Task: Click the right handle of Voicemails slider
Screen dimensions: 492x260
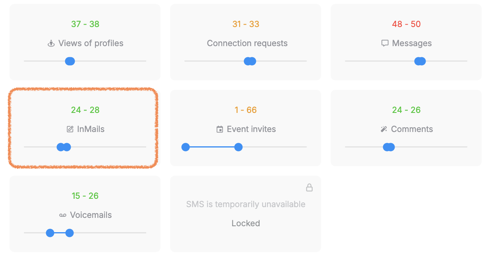Action: pos(70,233)
